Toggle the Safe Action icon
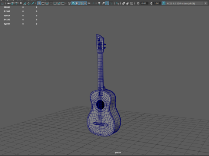The width and height of the screenshot is (209, 156). coord(59,3)
